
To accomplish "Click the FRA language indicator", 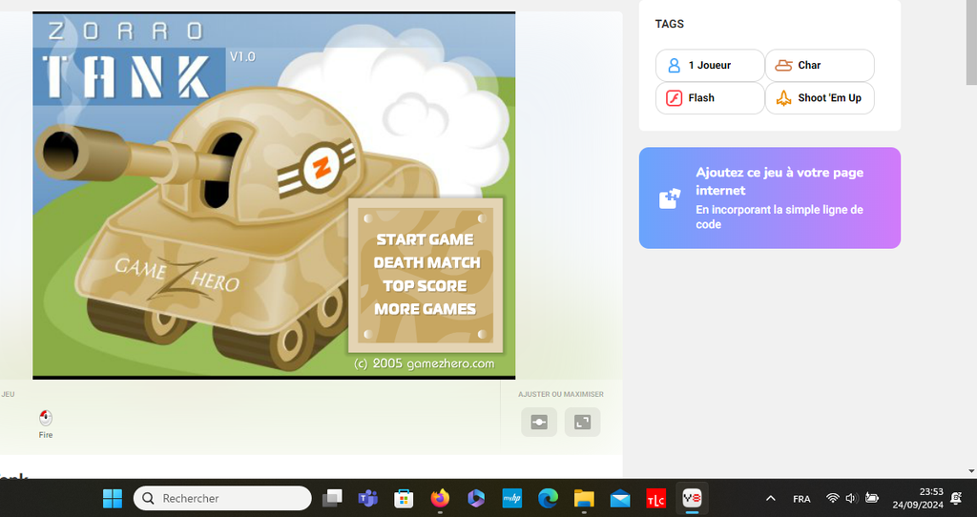I will [801, 499].
